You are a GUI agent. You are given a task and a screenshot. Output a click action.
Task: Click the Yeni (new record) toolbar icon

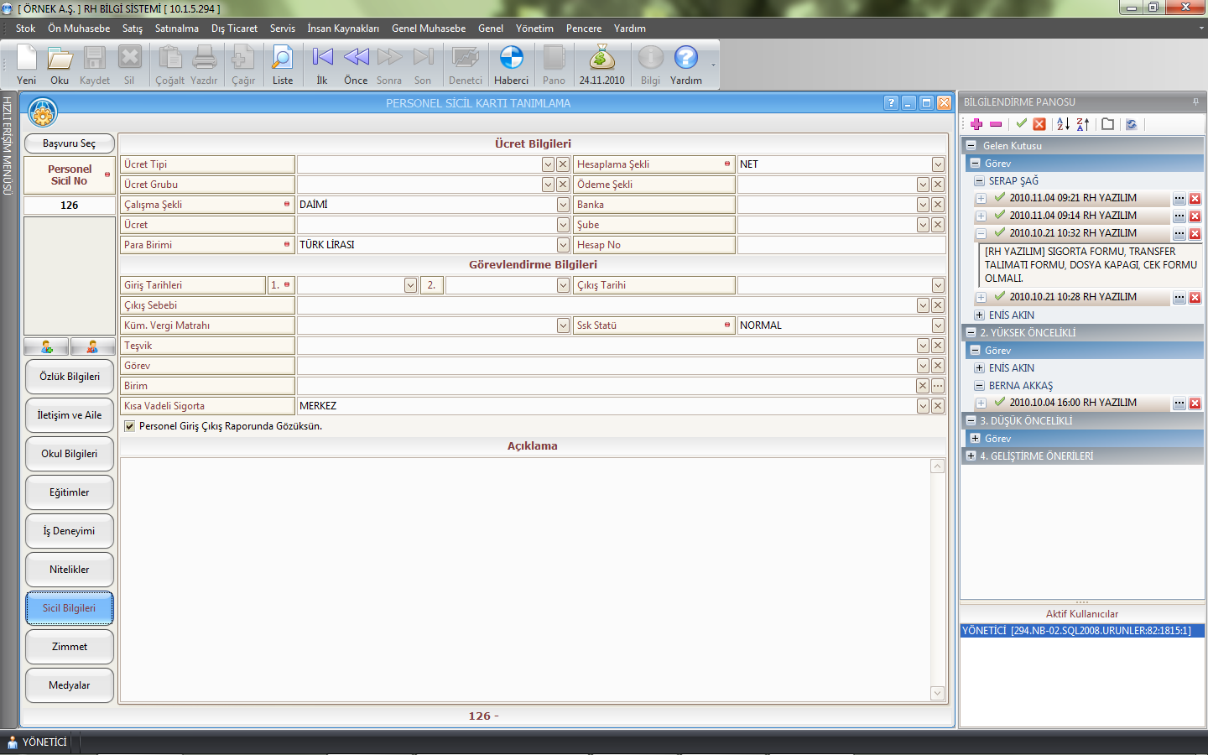[26, 59]
